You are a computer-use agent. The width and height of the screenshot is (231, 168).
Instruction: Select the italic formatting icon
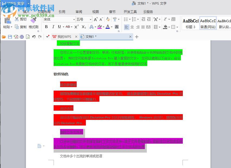(53, 26)
